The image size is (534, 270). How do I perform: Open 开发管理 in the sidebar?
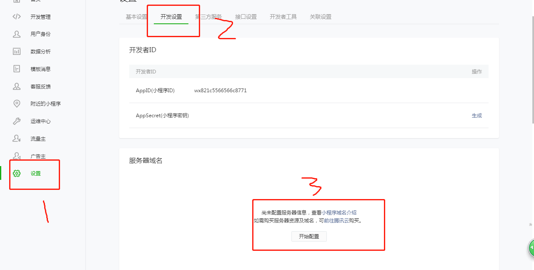point(40,17)
